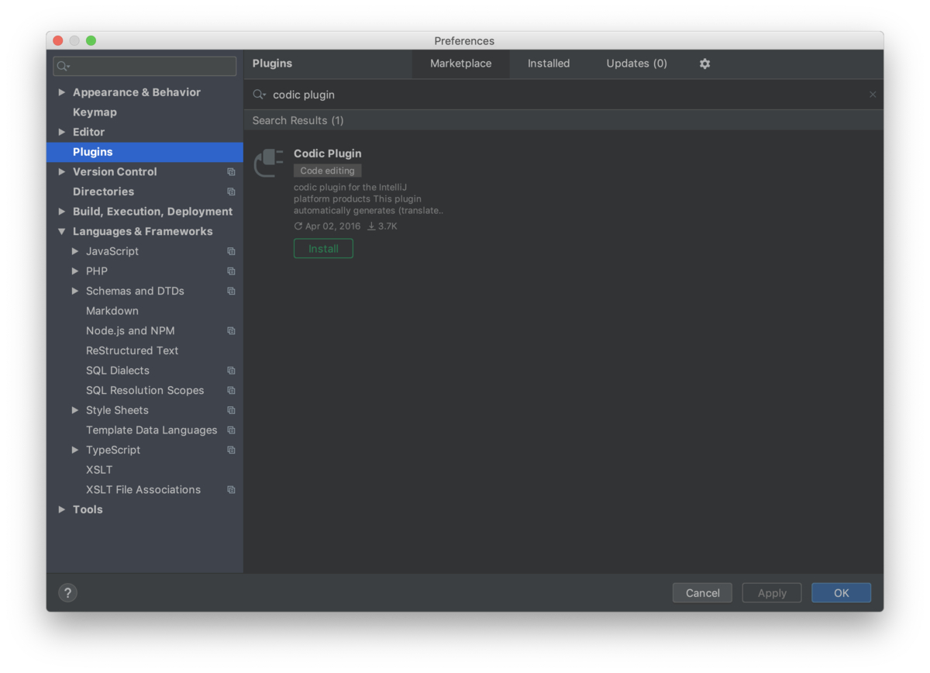The height and width of the screenshot is (673, 930).
Task: Expand the JavaScript node arrow
Action: 75,251
